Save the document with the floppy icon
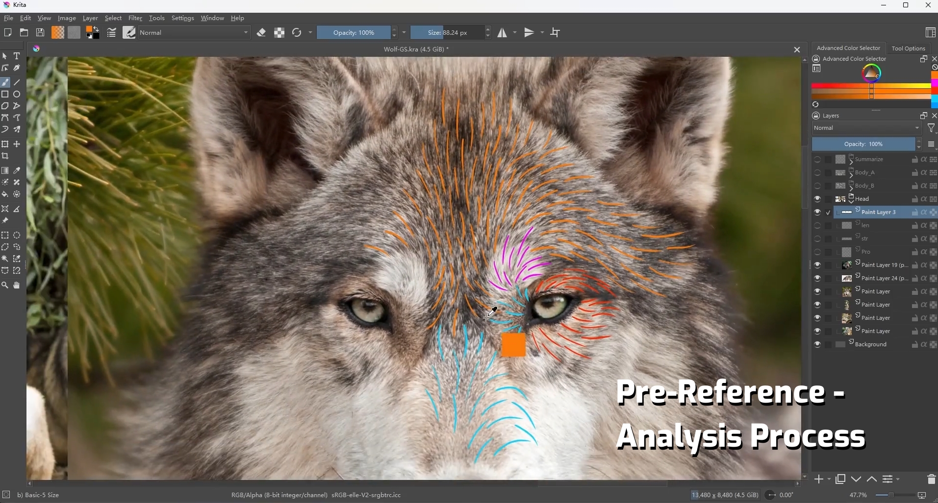The width and height of the screenshot is (938, 503). click(41, 33)
